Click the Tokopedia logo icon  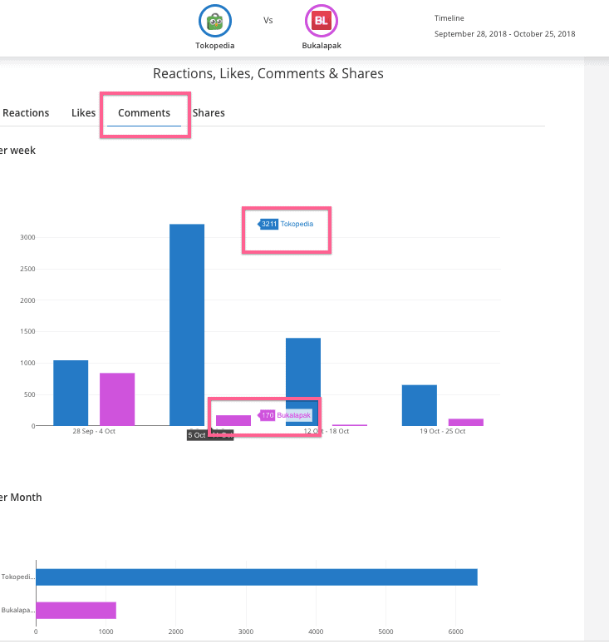(214, 20)
